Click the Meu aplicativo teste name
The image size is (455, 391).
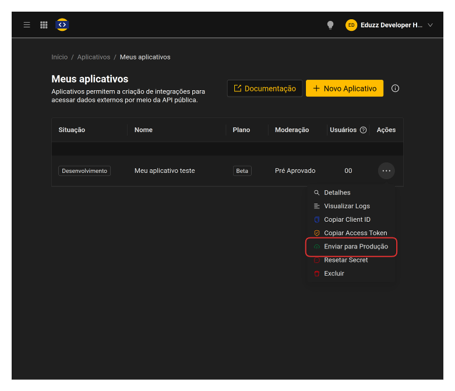pyautogui.click(x=164, y=170)
